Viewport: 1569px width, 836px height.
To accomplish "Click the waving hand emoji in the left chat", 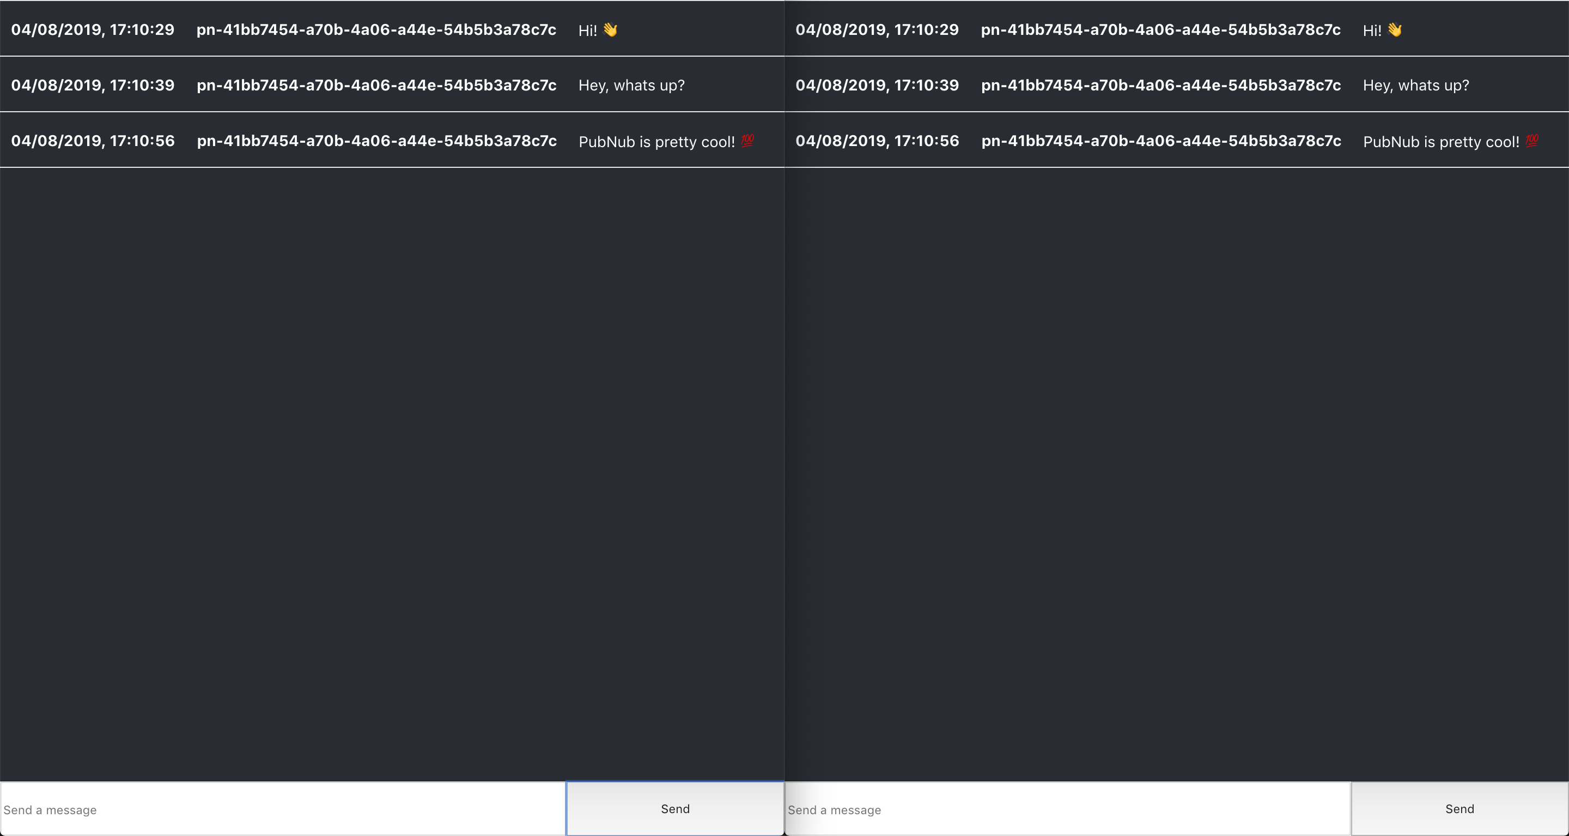I will (x=610, y=29).
